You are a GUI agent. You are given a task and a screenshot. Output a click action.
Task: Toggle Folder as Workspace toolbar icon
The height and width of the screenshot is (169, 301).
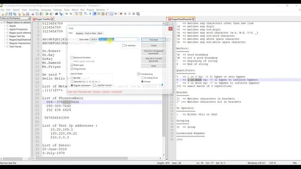[111, 14]
